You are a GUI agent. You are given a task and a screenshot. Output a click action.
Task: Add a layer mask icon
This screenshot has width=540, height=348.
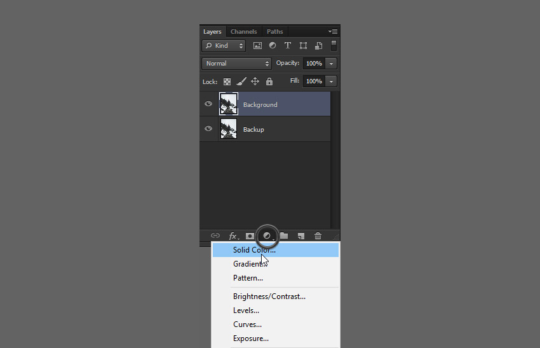tap(250, 236)
